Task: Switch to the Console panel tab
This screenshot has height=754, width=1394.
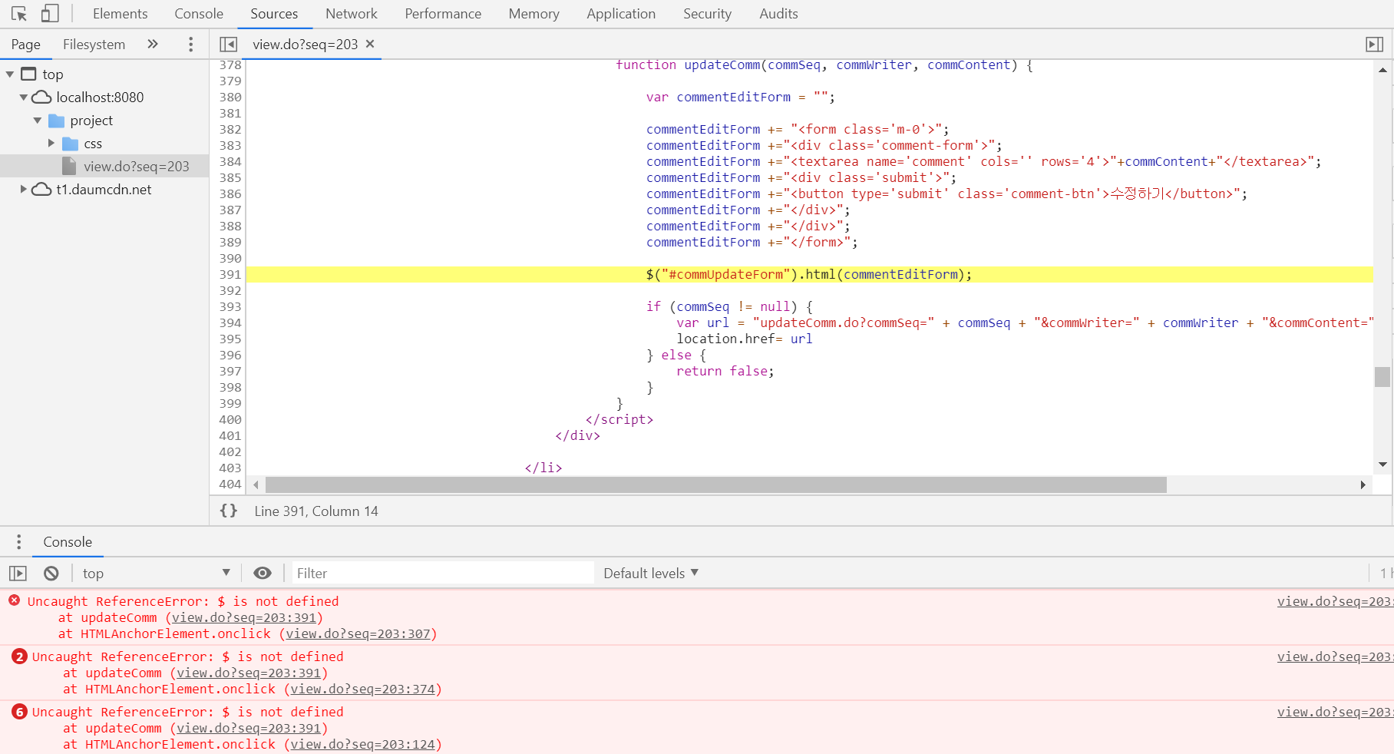Action: tap(199, 14)
